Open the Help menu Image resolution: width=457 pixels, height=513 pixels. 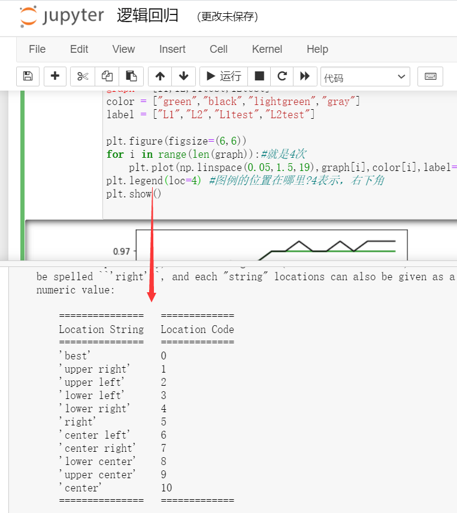pyautogui.click(x=317, y=49)
